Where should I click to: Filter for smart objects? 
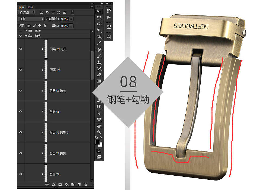tap(65, 12)
